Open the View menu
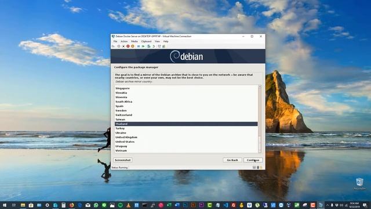 point(157,41)
